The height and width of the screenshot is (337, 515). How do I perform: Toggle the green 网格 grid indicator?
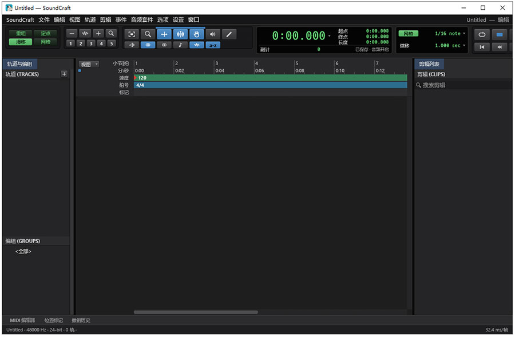[x=408, y=34]
